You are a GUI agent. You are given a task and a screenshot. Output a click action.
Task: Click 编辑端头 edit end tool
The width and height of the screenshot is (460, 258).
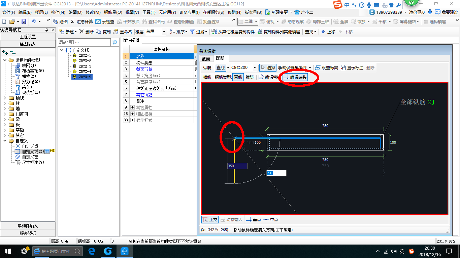pos(295,77)
